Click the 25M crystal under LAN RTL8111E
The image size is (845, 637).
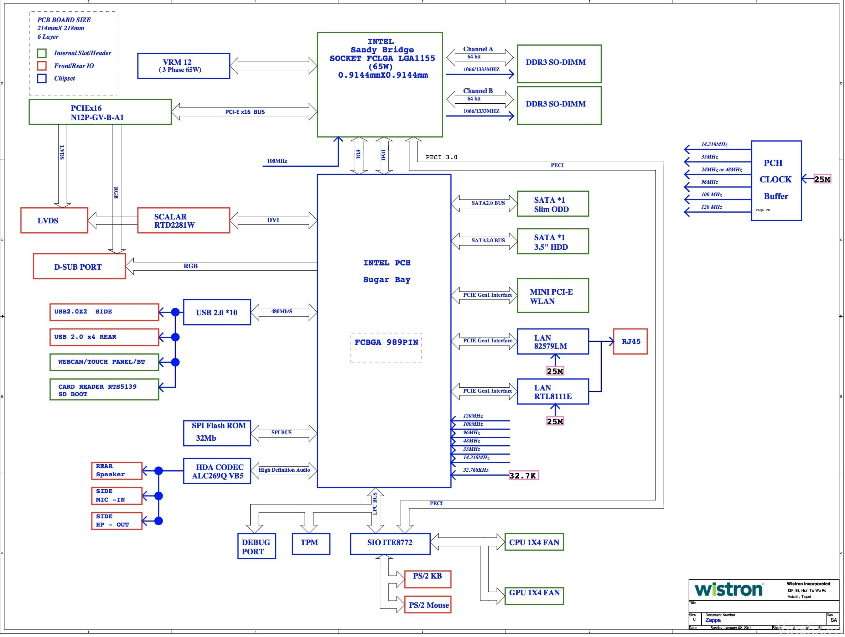pyautogui.click(x=555, y=421)
